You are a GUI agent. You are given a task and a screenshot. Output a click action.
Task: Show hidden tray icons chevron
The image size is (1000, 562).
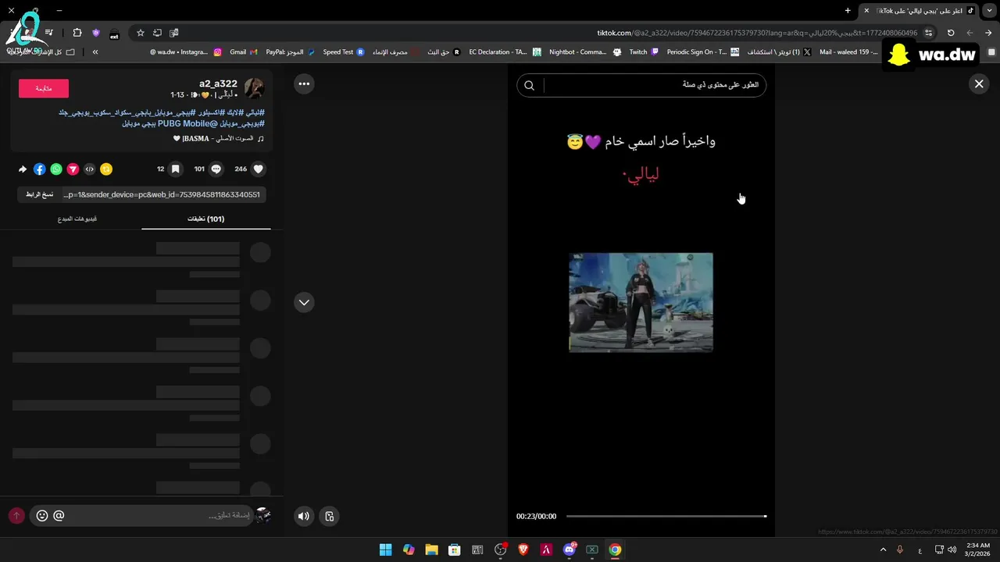click(884, 550)
